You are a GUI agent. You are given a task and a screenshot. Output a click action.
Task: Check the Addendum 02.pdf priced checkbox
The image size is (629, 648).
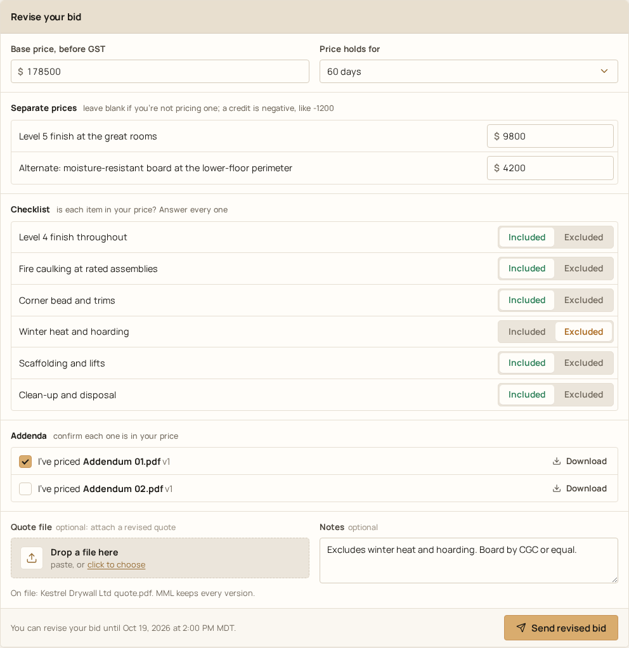[x=25, y=489]
